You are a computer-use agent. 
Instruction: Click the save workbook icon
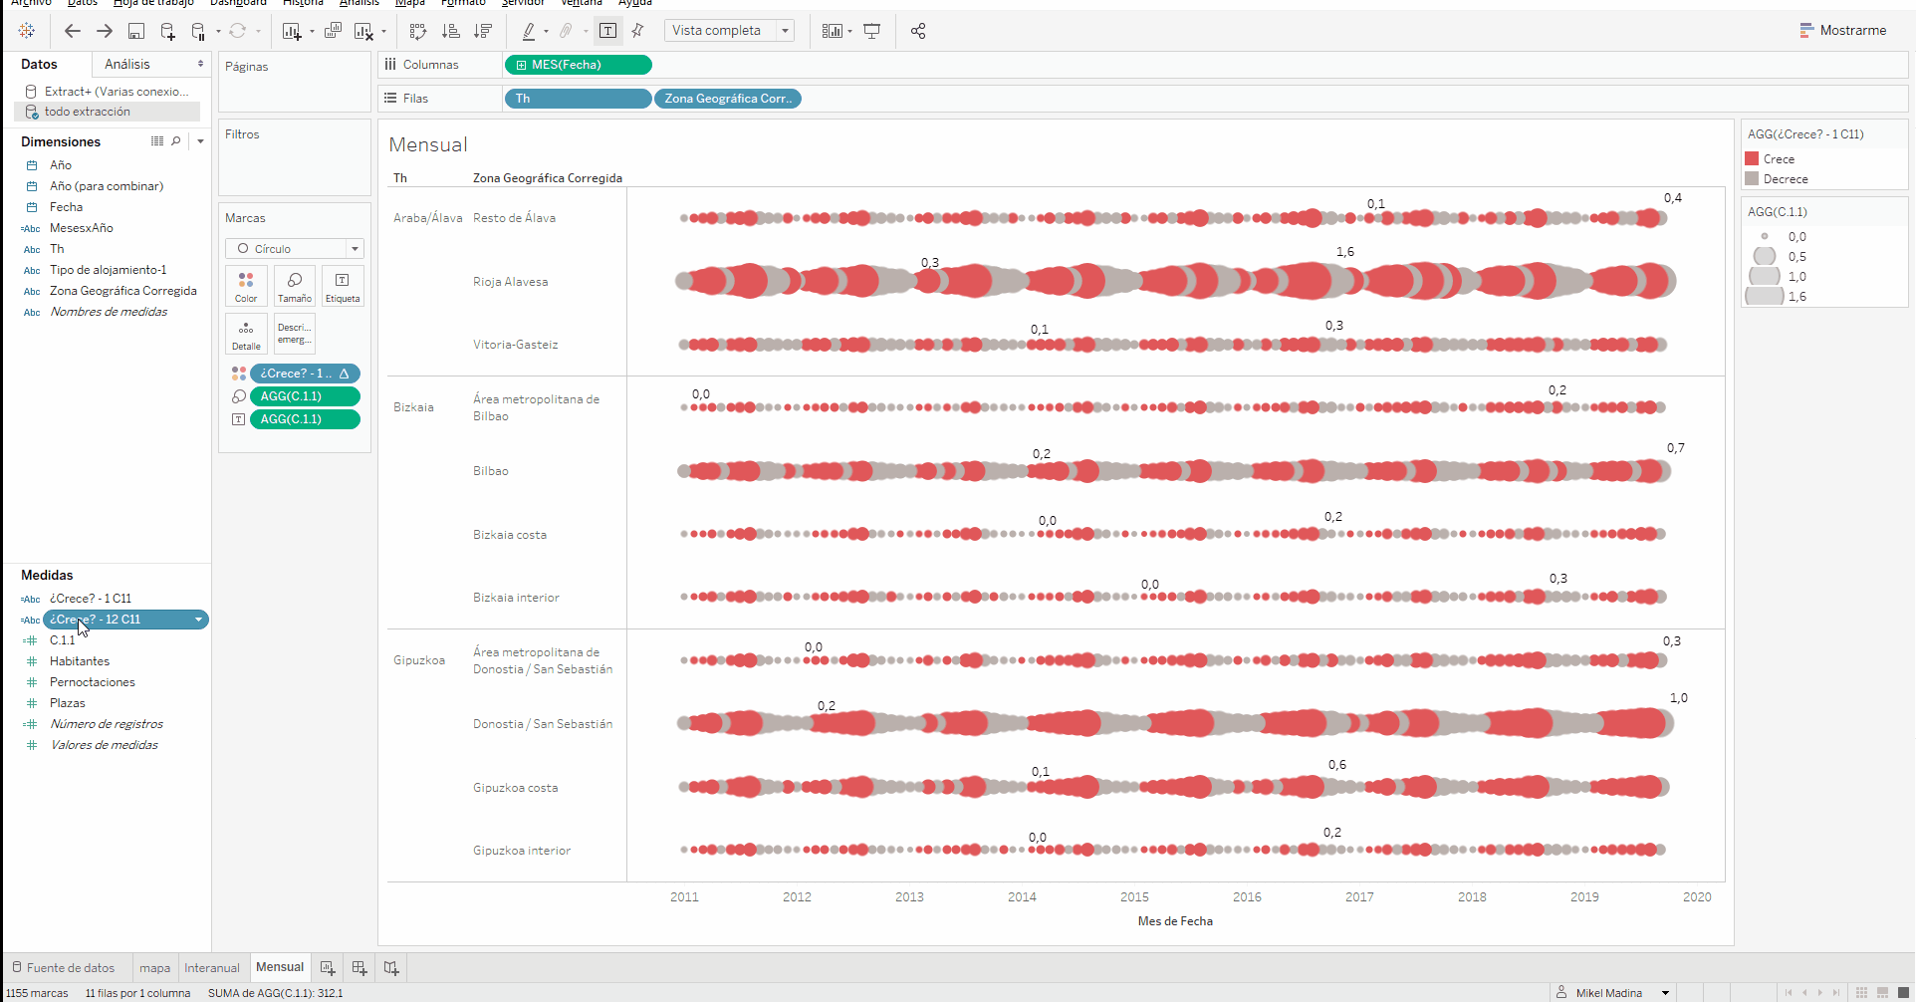click(136, 31)
